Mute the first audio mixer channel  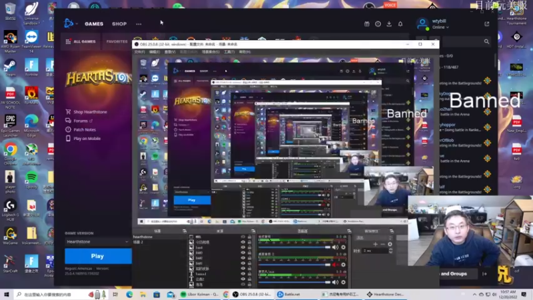[335, 247]
